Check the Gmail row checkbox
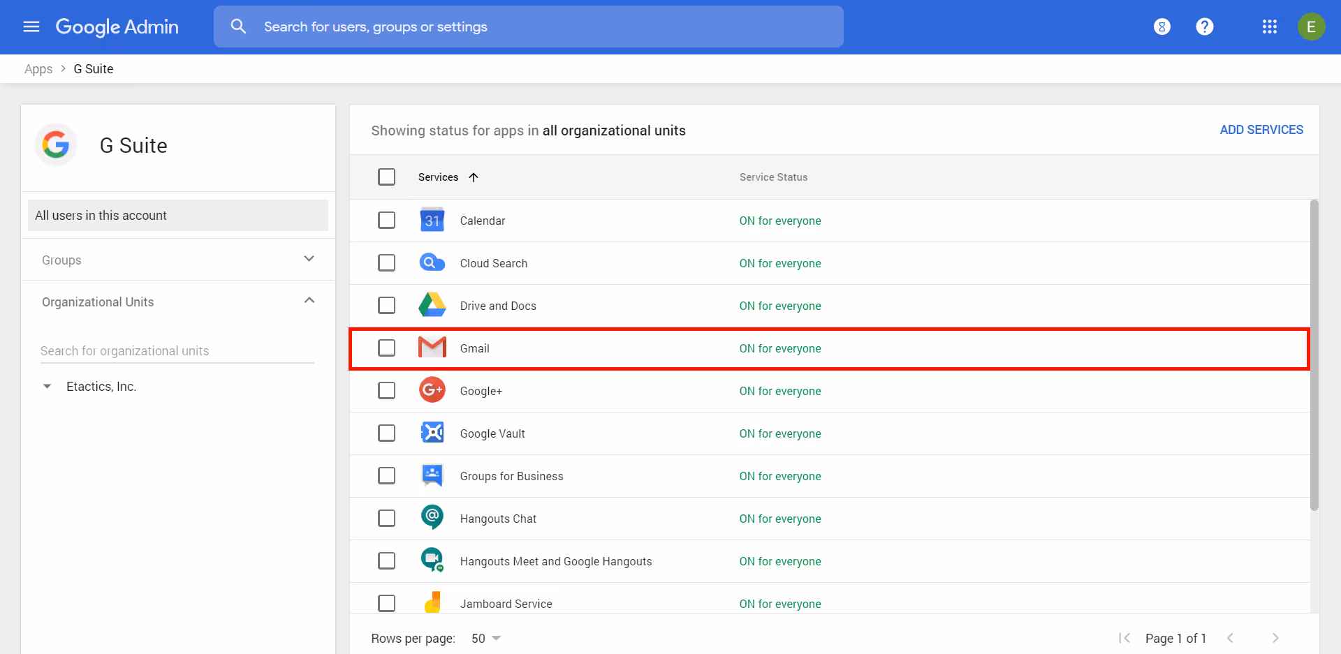Viewport: 1341px width, 654px height. tap(386, 348)
